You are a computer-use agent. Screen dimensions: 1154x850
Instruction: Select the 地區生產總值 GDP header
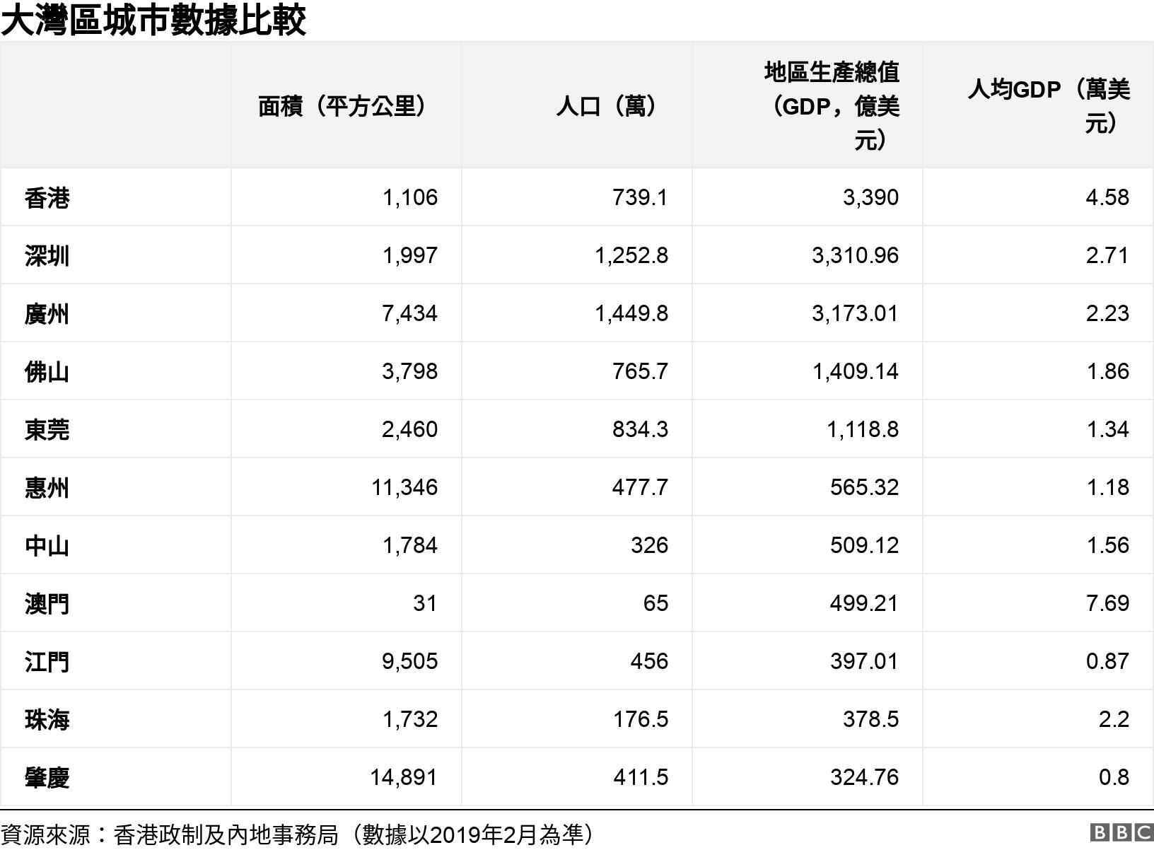pyautogui.click(x=834, y=103)
